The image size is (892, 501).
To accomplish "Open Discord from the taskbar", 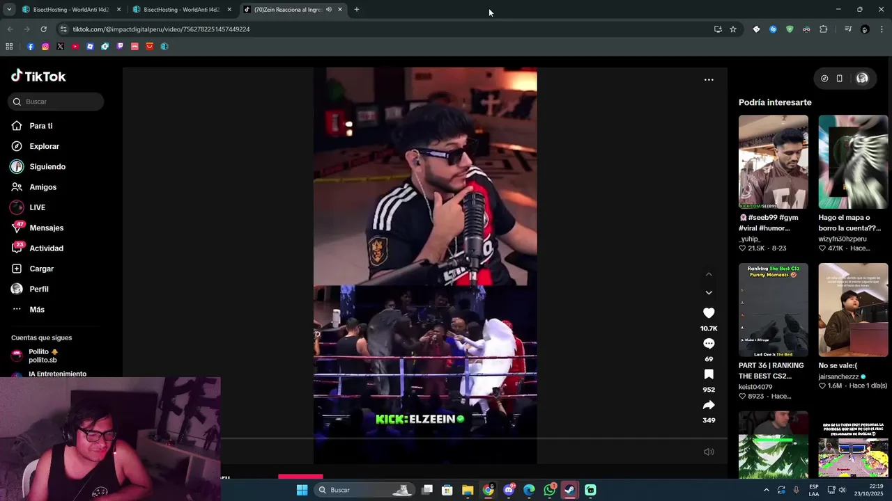I will coord(509,490).
